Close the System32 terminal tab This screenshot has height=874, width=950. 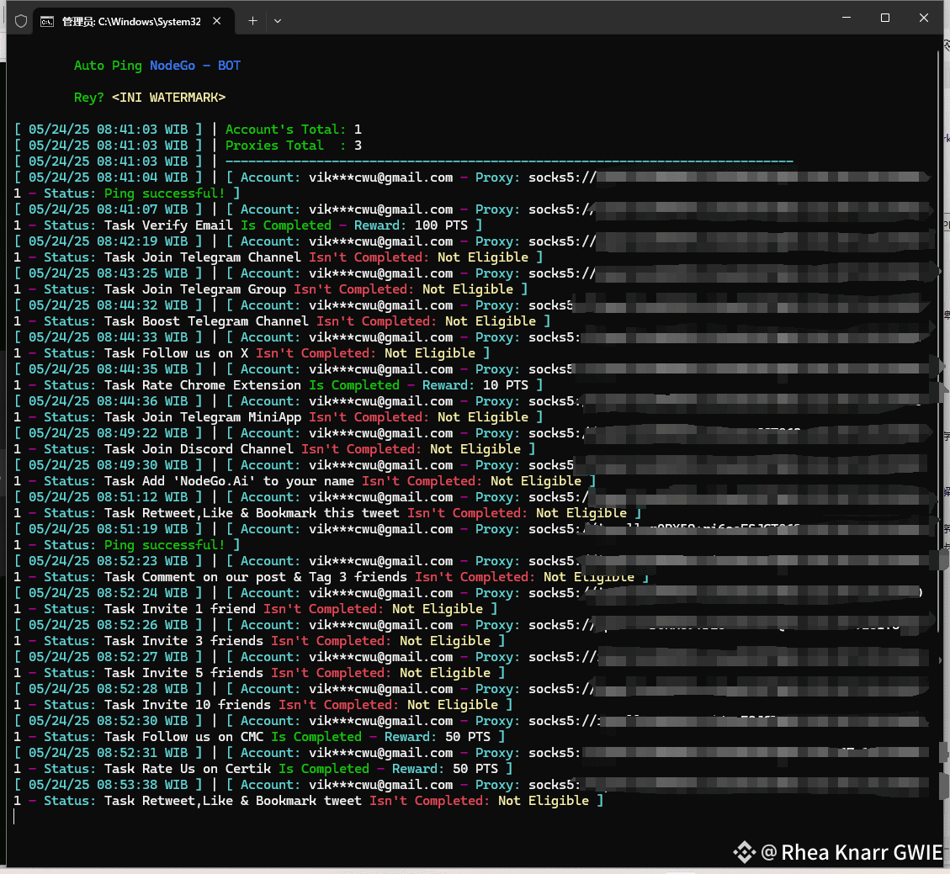coord(216,21)
